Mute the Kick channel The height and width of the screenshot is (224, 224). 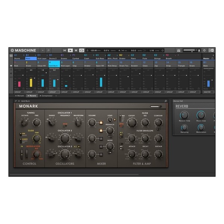pyautogui.click(x=16, y=89)
